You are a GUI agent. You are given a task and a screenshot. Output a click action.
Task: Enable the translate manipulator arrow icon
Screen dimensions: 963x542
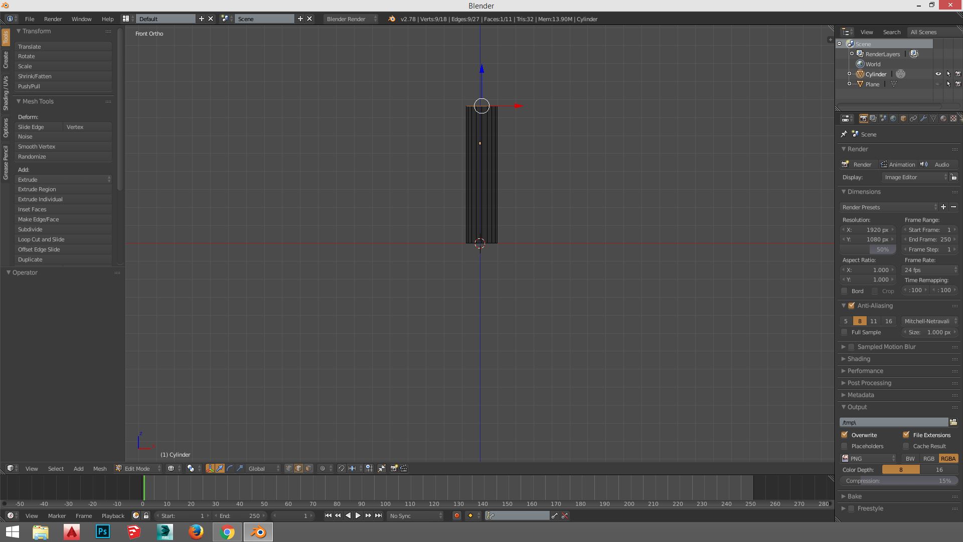point(220,468)
